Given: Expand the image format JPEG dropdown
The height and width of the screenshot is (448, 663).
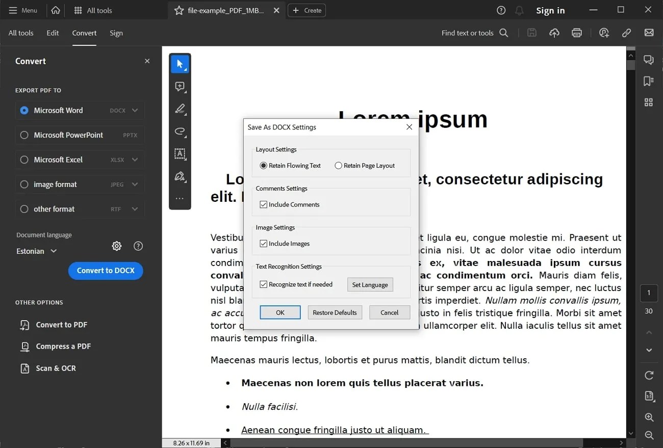Looking at the screenshot, I should (135, 184).
